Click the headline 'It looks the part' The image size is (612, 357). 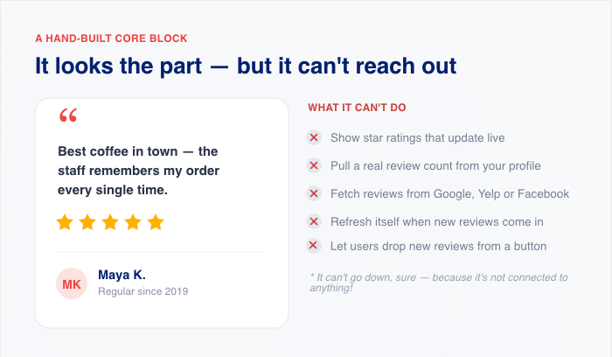click(246, 66)
